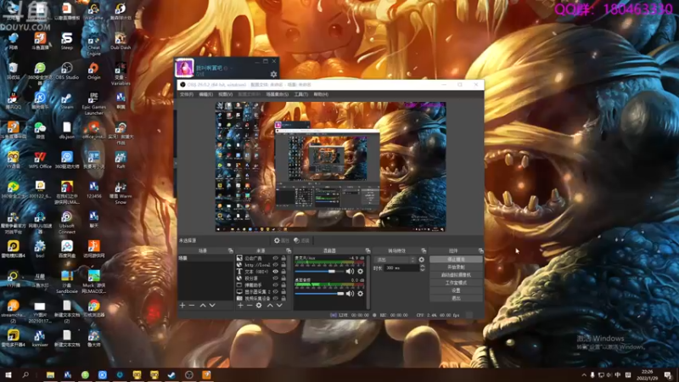Open the 帮助(H) menu in OBS
The image size is (679, 382).
(321, 94)
